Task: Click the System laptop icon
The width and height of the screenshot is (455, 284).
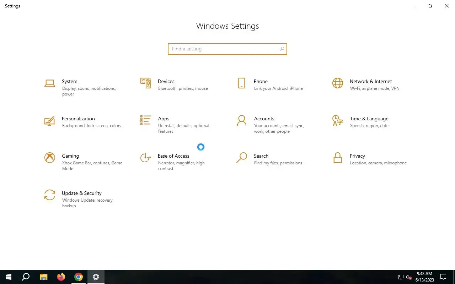Action: (x=50, y=83)
